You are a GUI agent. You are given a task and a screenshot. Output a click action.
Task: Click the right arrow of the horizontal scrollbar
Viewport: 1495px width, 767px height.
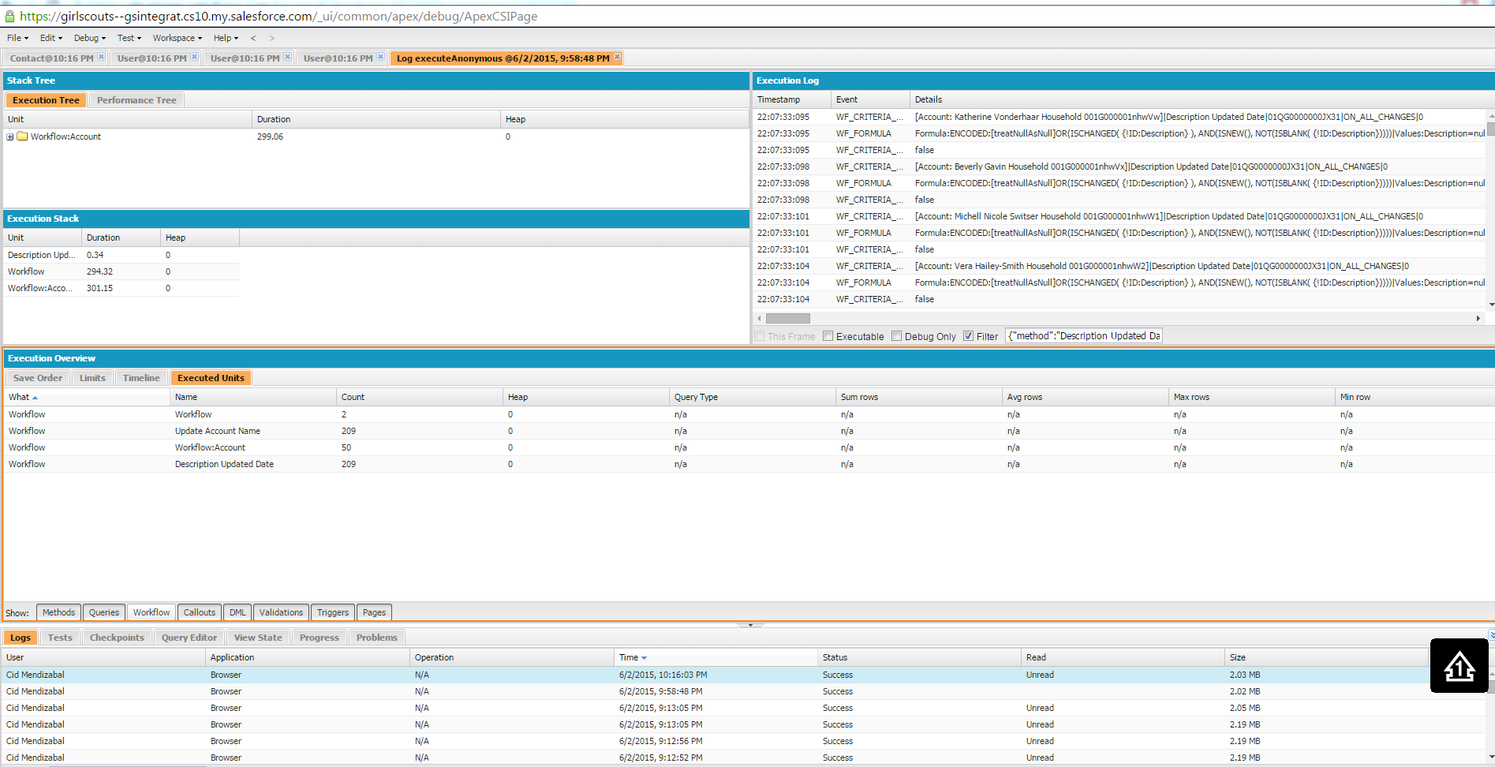[x=1478, y=319]
